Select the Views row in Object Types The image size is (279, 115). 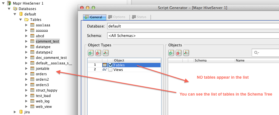pyautogui.click(x=124, y=70)
